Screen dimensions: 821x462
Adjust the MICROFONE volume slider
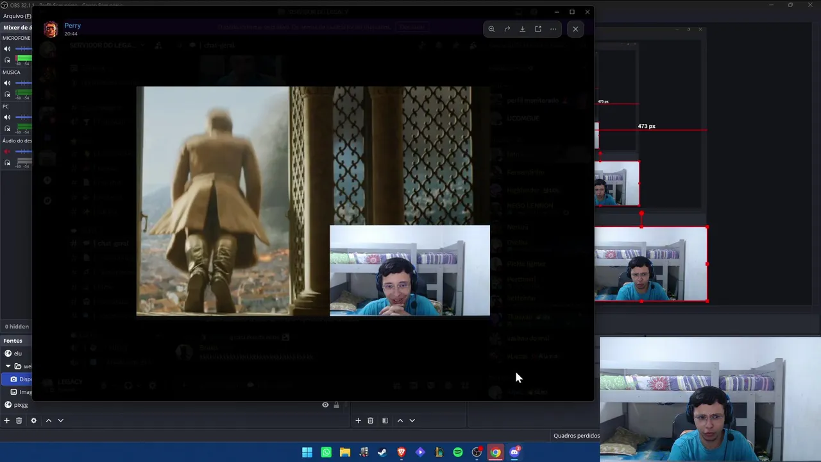pos(24,49)
